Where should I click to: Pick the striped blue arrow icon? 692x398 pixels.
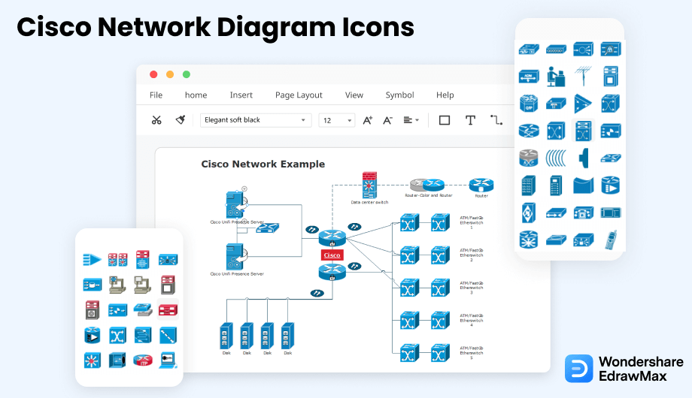pyautogui.click(x=92, y=260)
